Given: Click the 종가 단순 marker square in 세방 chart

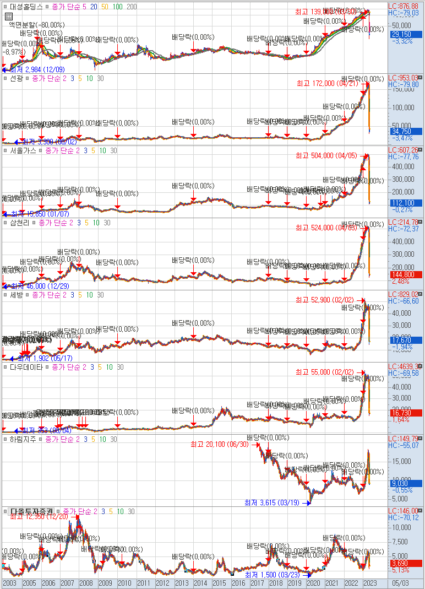Looking at the screenshot, I should (x=28, y=295).
